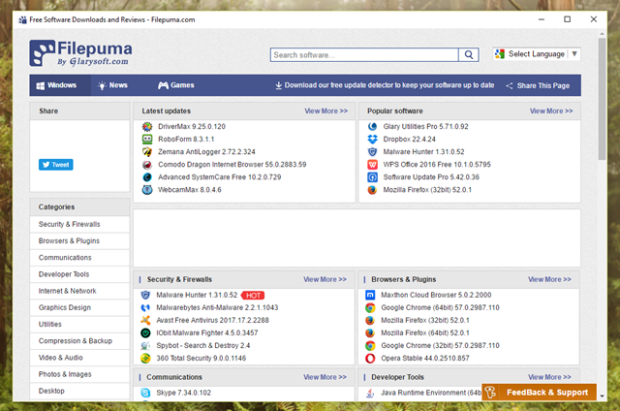The height and width of the screenshot is (411, 620).
Task: Open Internet & Network category
Action: tap(79, 291)
